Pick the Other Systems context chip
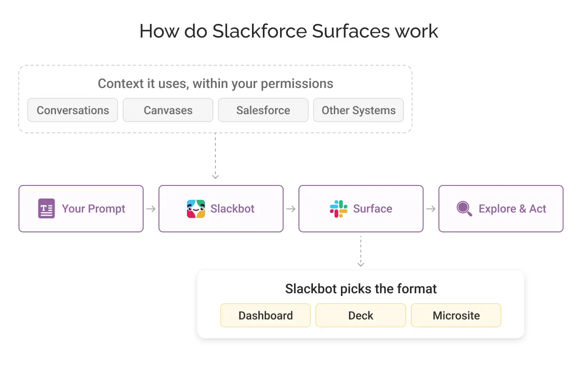This screenshot has width=578, height=365. tap(359, 110)
